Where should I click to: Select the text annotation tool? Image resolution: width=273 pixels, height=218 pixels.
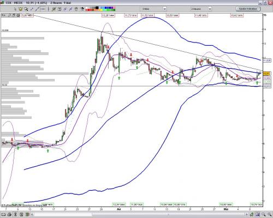click(60, 9)
